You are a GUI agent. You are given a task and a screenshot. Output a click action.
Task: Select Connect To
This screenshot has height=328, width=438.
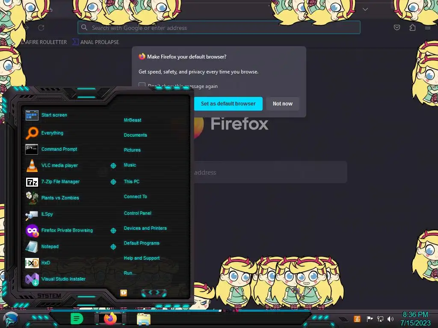136,196
